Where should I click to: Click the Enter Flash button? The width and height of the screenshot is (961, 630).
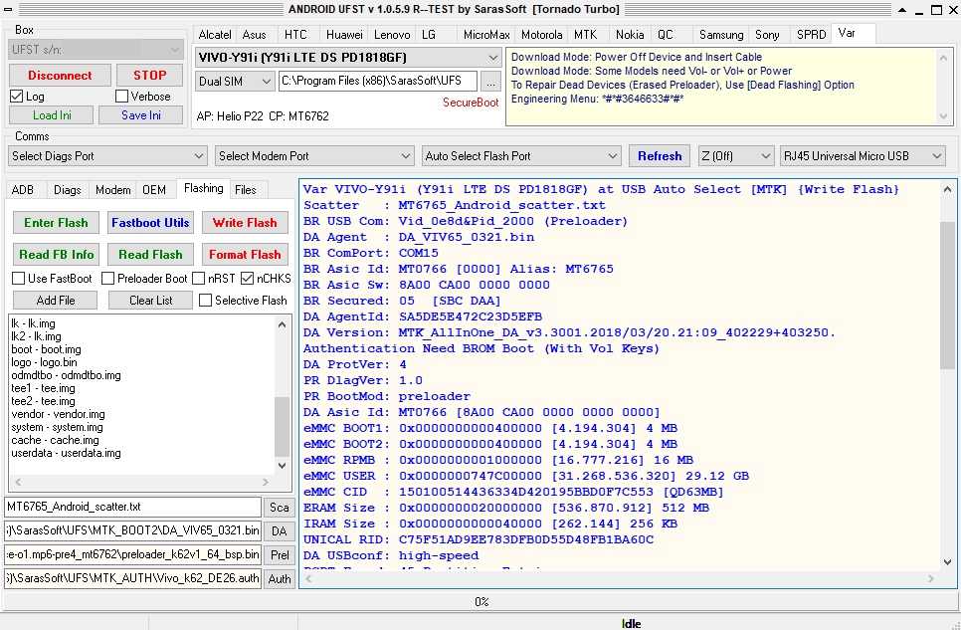pyautogui.click(x=56, y=223)
